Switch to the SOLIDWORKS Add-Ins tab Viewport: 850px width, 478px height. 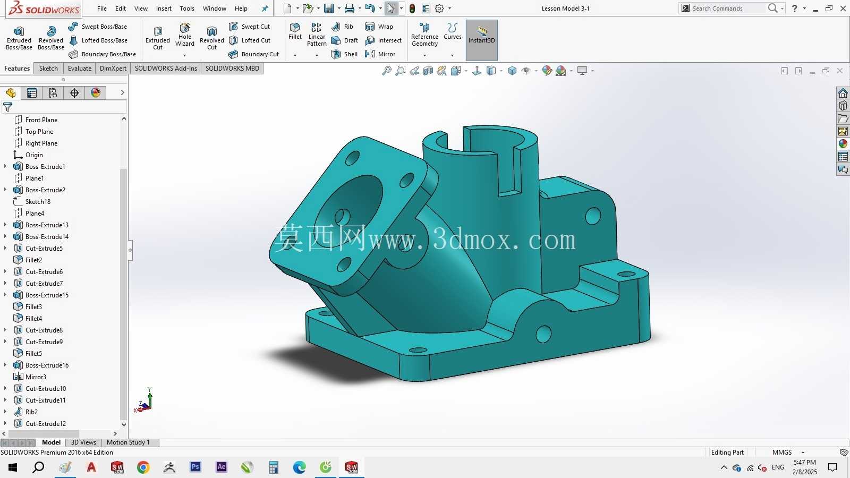point(166,69)
